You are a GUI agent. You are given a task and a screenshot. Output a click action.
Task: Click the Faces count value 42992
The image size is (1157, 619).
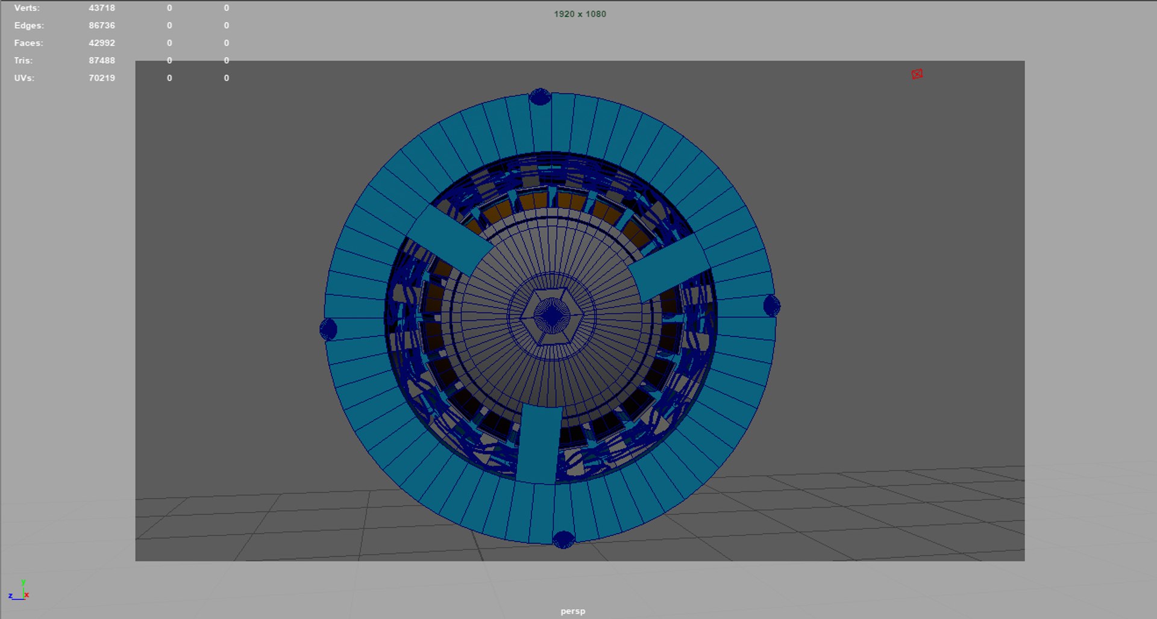tap(102, 43)
